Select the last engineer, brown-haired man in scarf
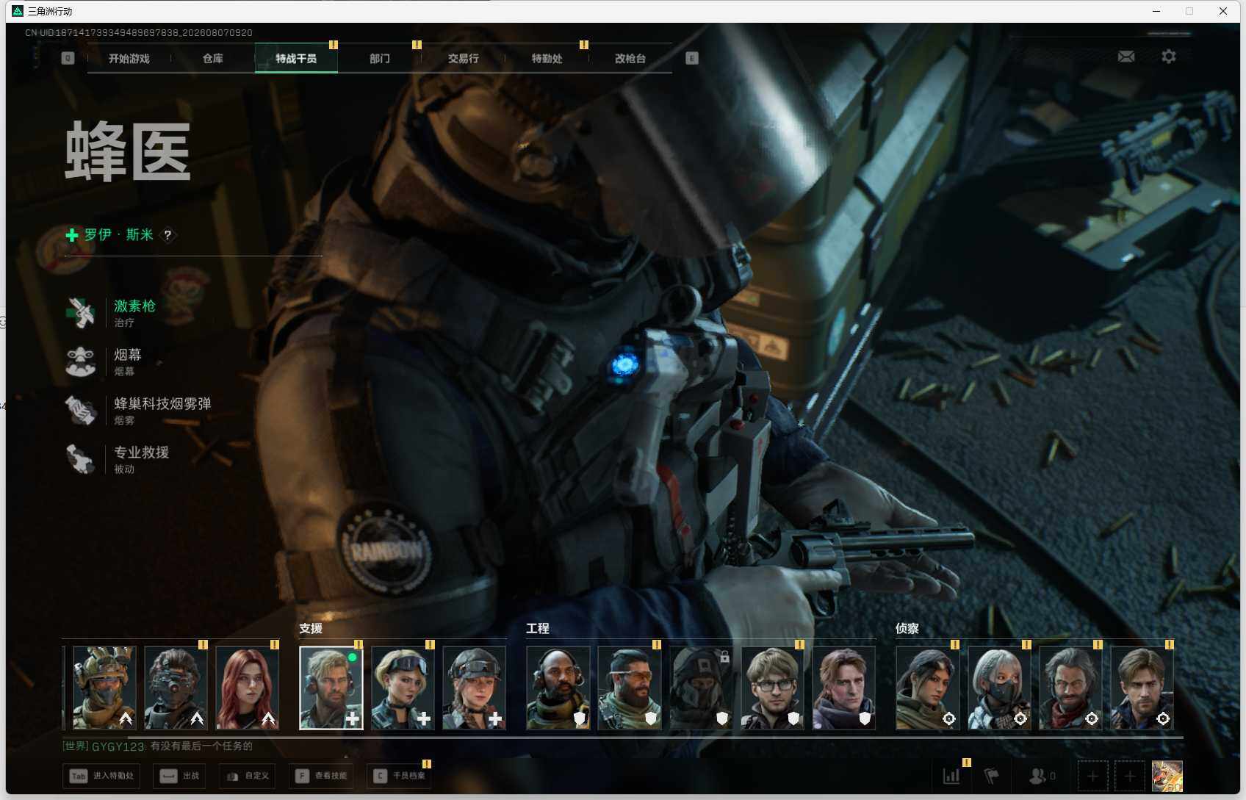Image resolution: width=1246 pixels, height=800 pixels. point(844,688)
